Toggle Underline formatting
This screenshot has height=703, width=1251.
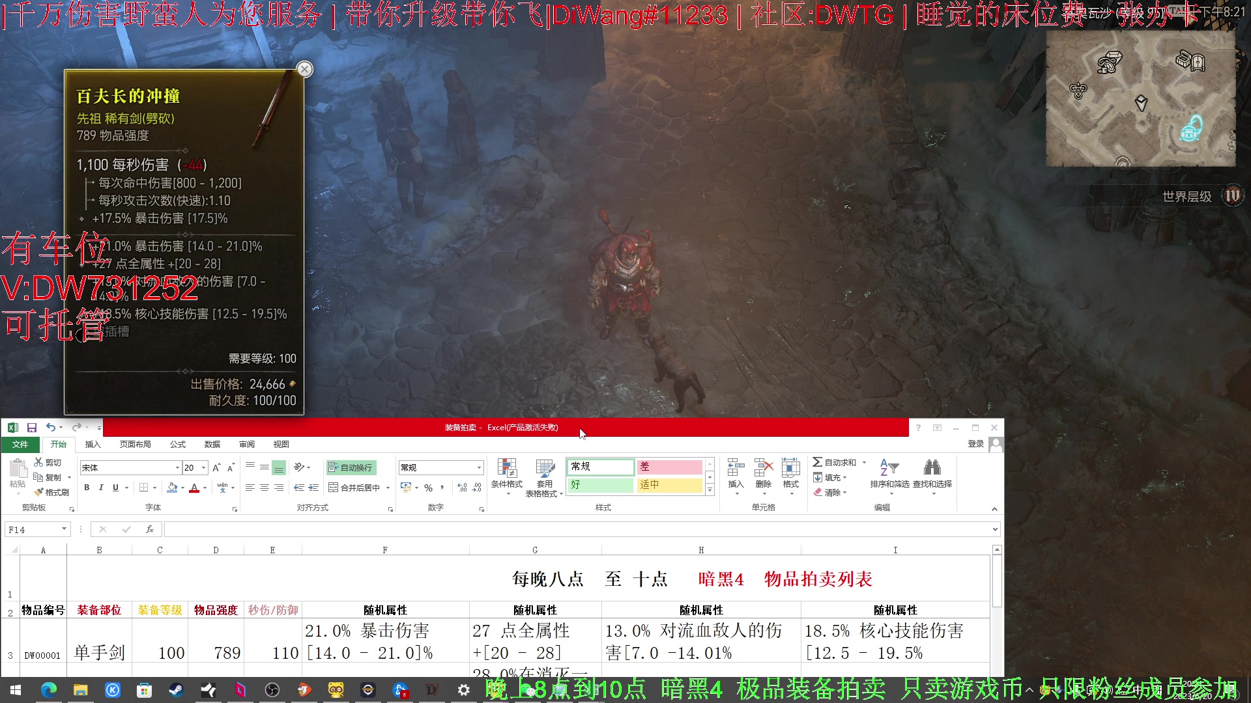point(115,488)
